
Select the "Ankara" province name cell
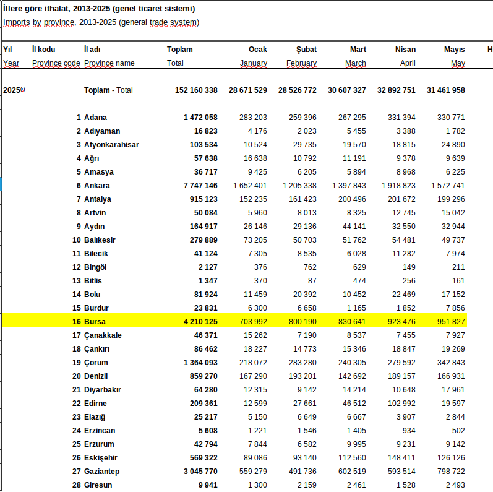tap(97, 186)
